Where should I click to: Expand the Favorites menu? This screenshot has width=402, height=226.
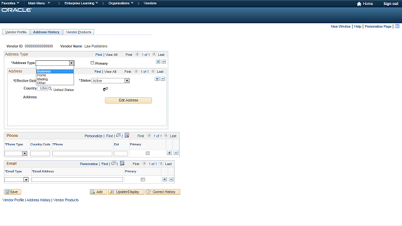(x=10, y=3)
